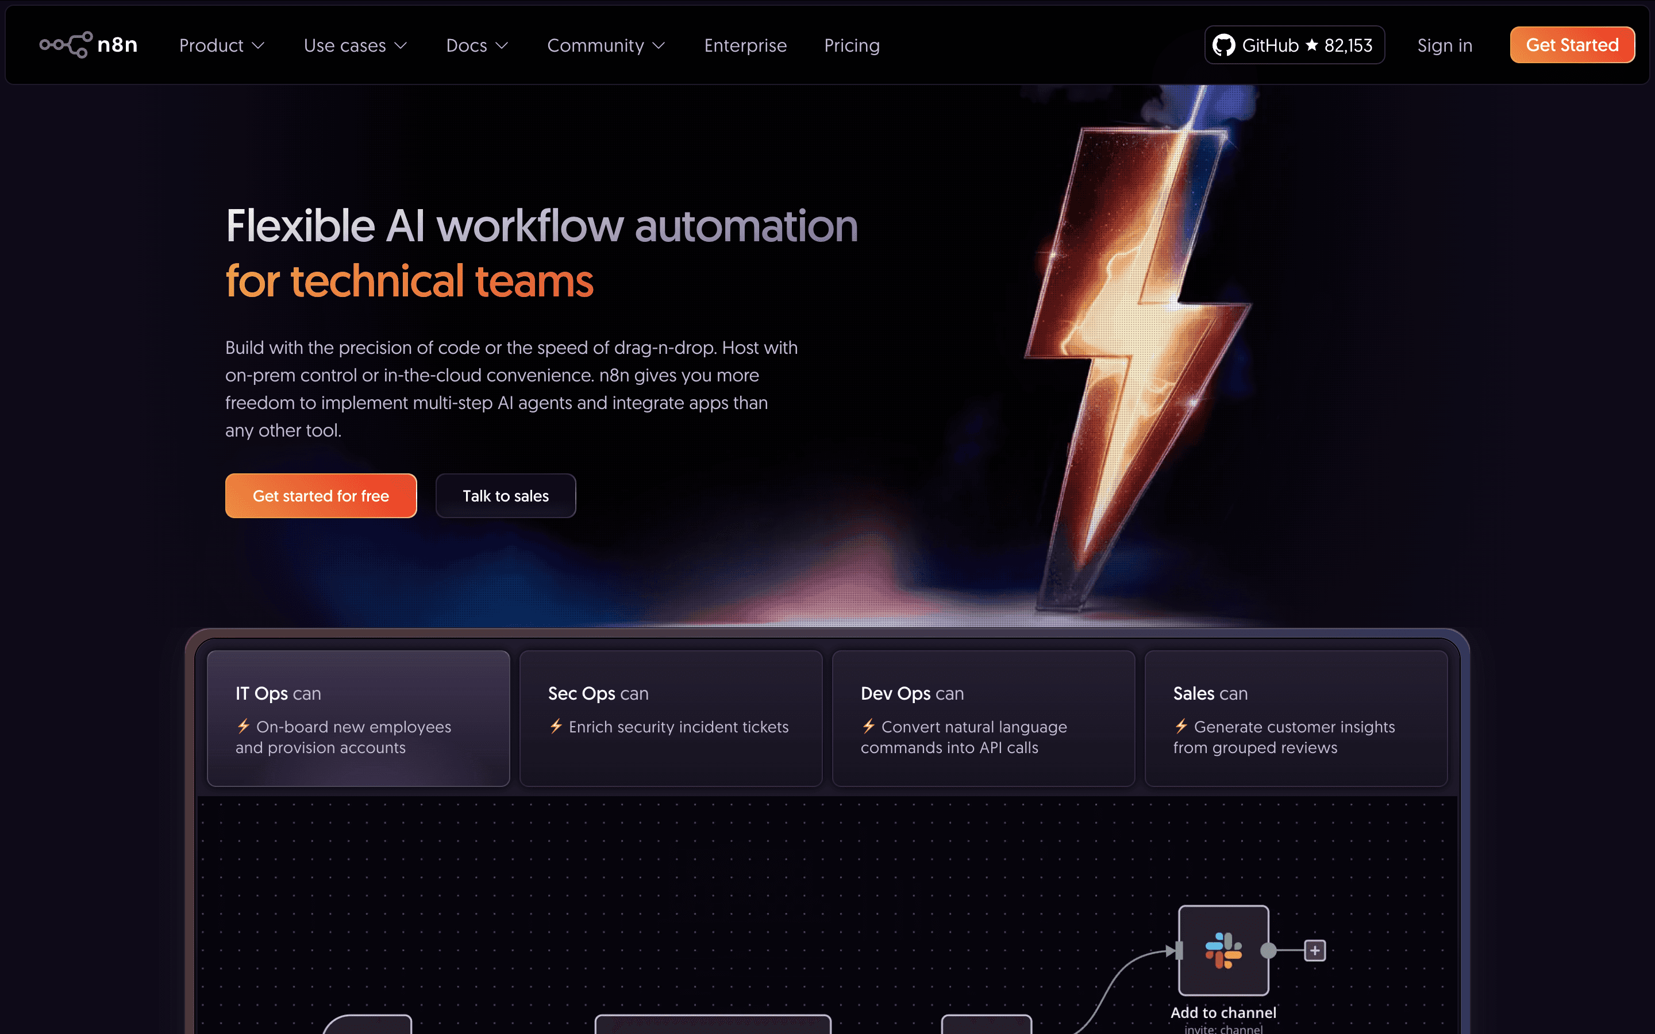Click the plus icon after Slack node
Image resolution: width=1655 pixels, height=1034 pixels.
(x=1314, y=950)
